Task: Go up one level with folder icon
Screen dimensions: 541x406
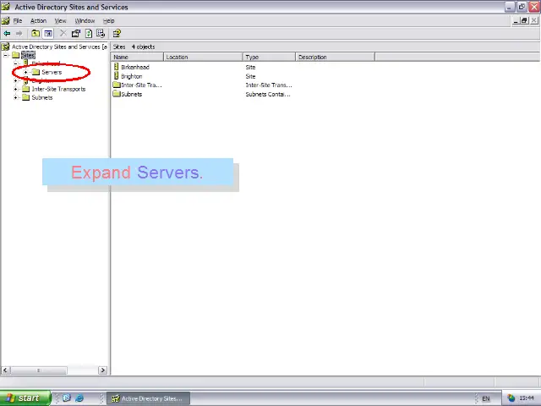Action: (x=36, y=34)
